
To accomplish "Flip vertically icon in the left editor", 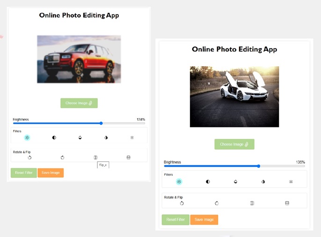I will (129, 158).
